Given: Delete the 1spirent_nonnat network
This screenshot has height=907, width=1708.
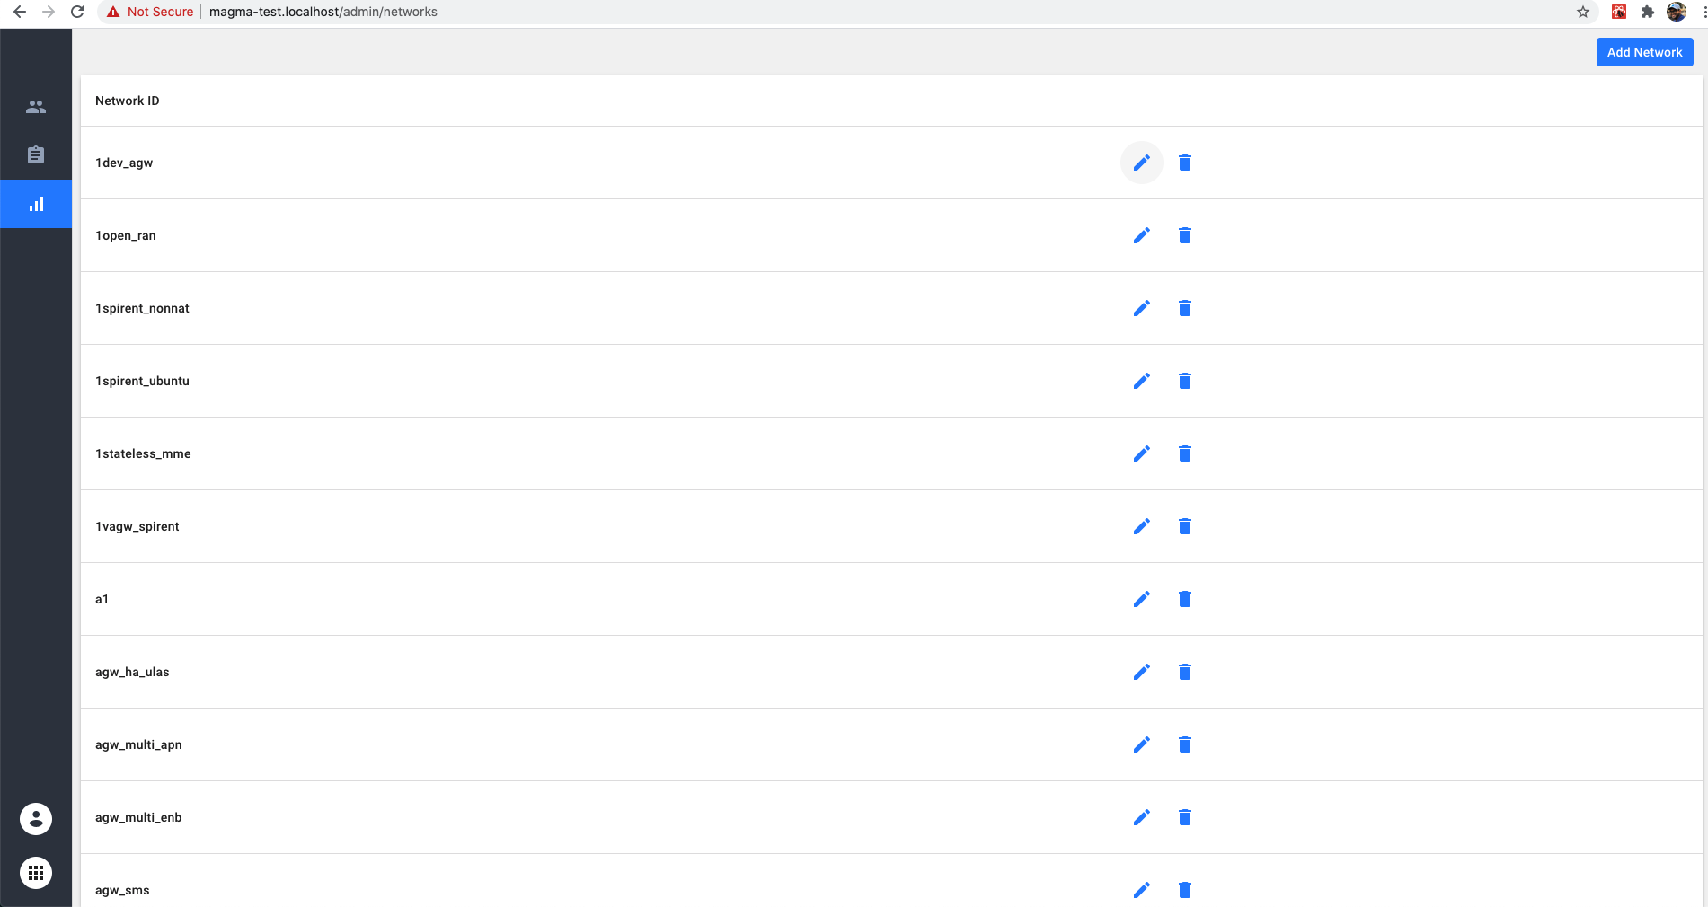Looking at the screenshot, I should (x=1185, y=308).
